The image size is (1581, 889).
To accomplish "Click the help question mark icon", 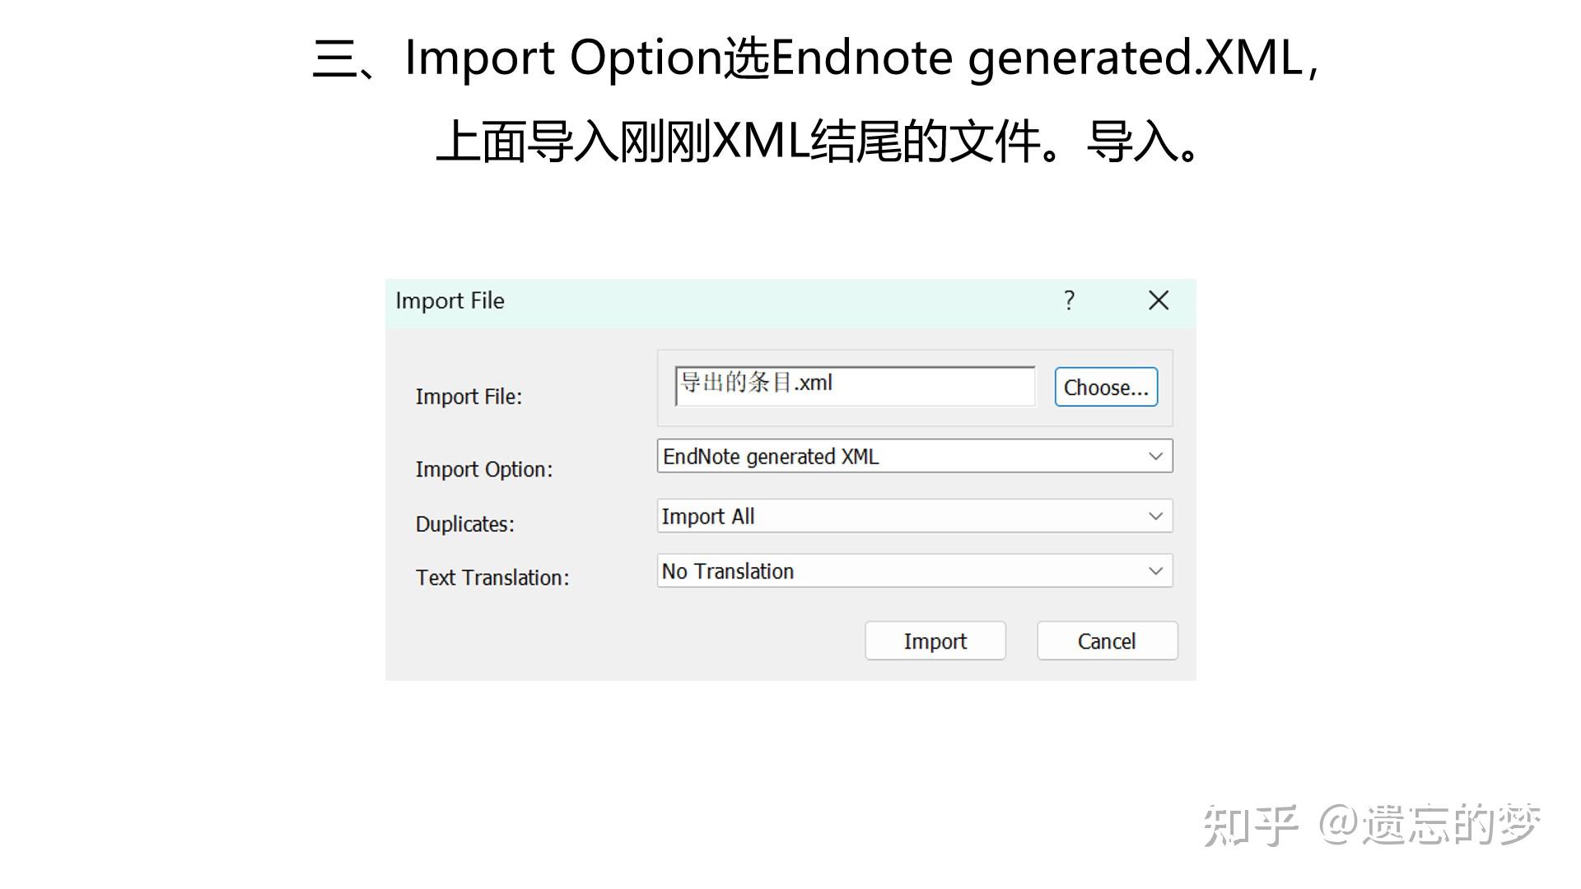I will [x=1068, y=301].
